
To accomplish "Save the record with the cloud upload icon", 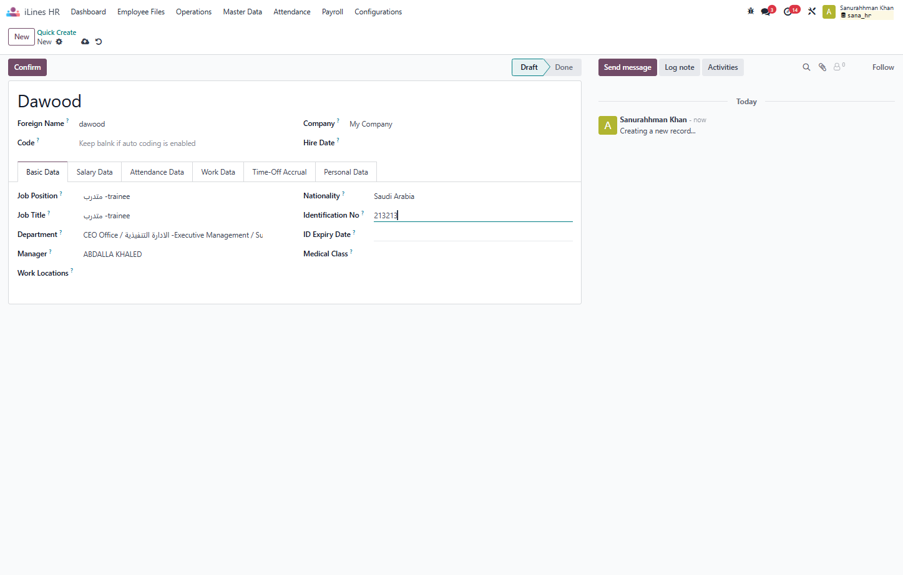I will (x=85, y=42).
